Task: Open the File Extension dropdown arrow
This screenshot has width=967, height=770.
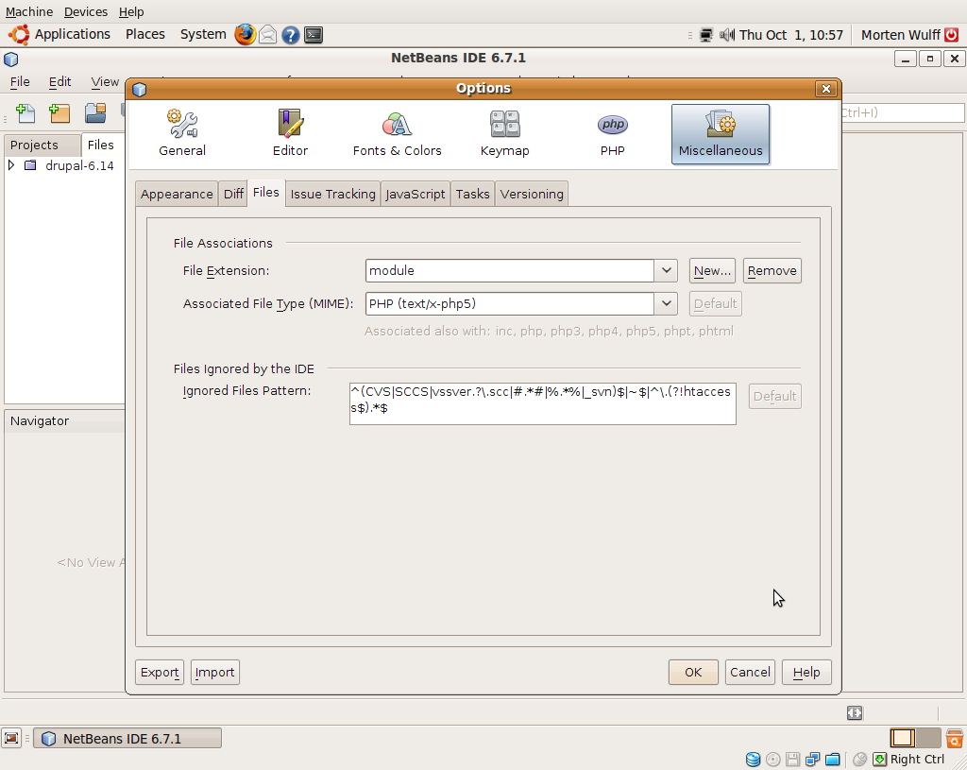Action: coord(666,271)
